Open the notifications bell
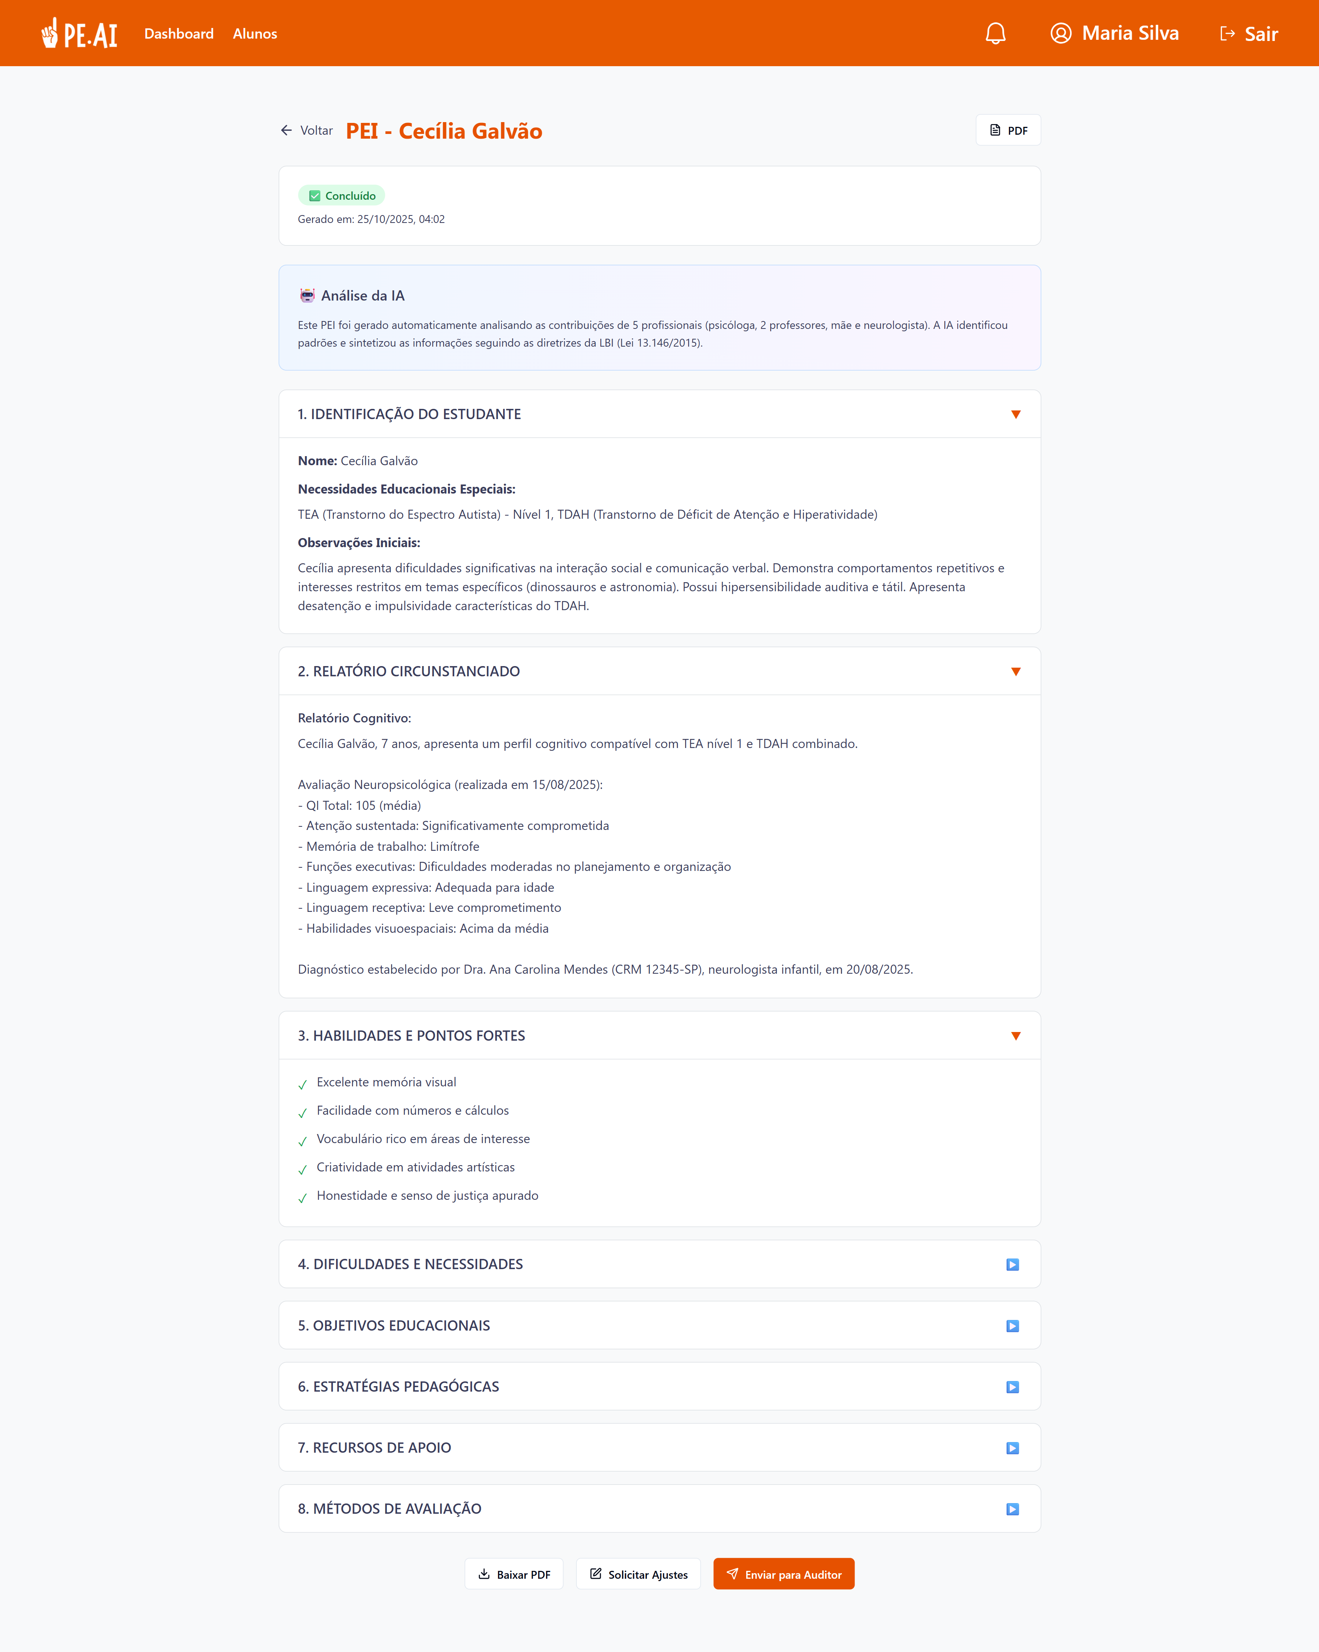Screen dimensions: 1319x1652 [x=995, y=34]
